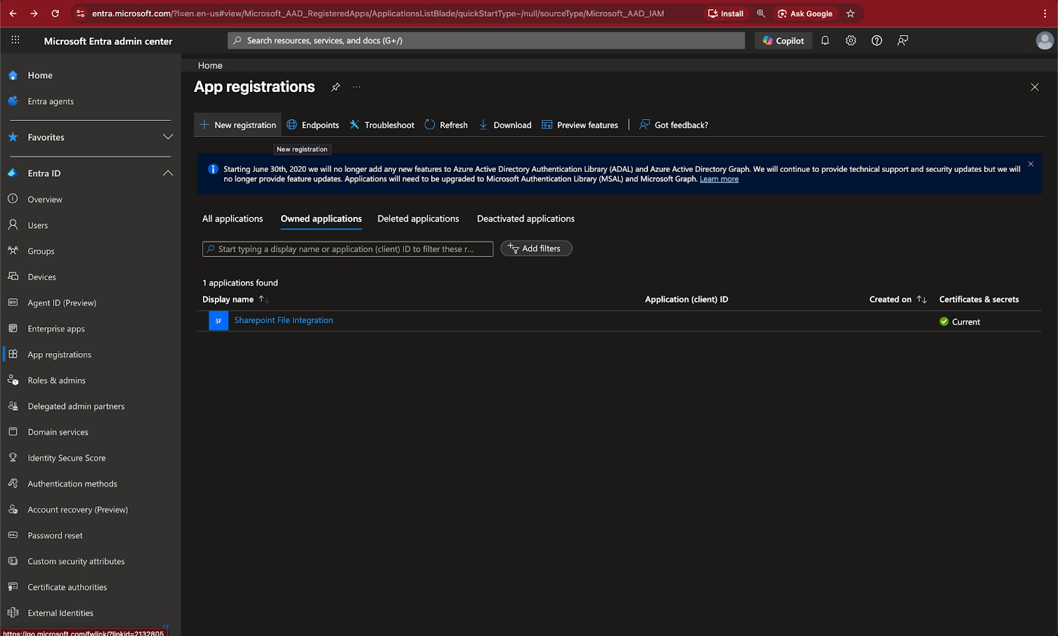Dismiss the ADAL deprecation info banner
The width and height of the screenshot is (1058, 636).
[1030, 164]
